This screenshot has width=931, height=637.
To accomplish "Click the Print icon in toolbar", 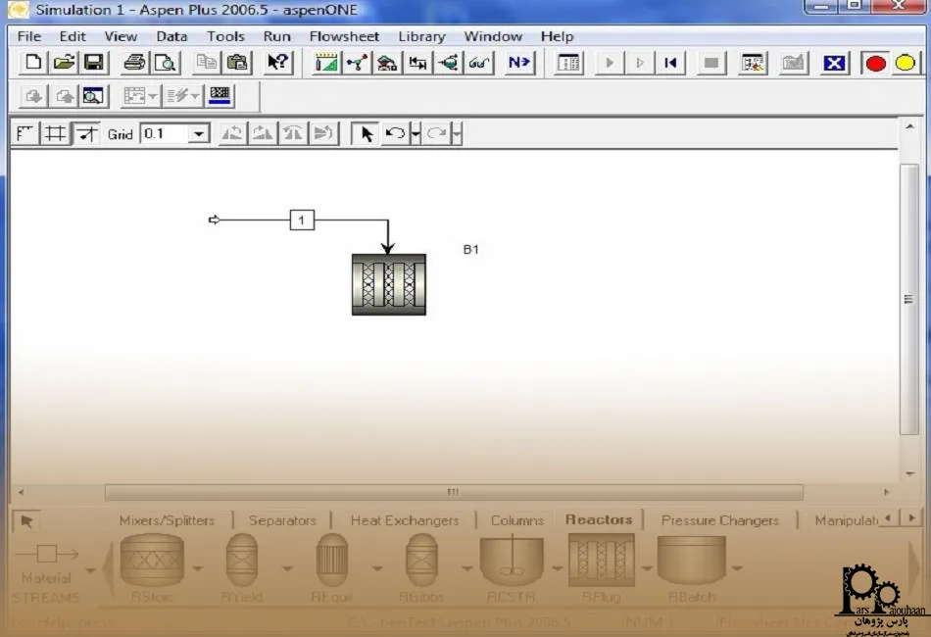I will coord(134,63).
